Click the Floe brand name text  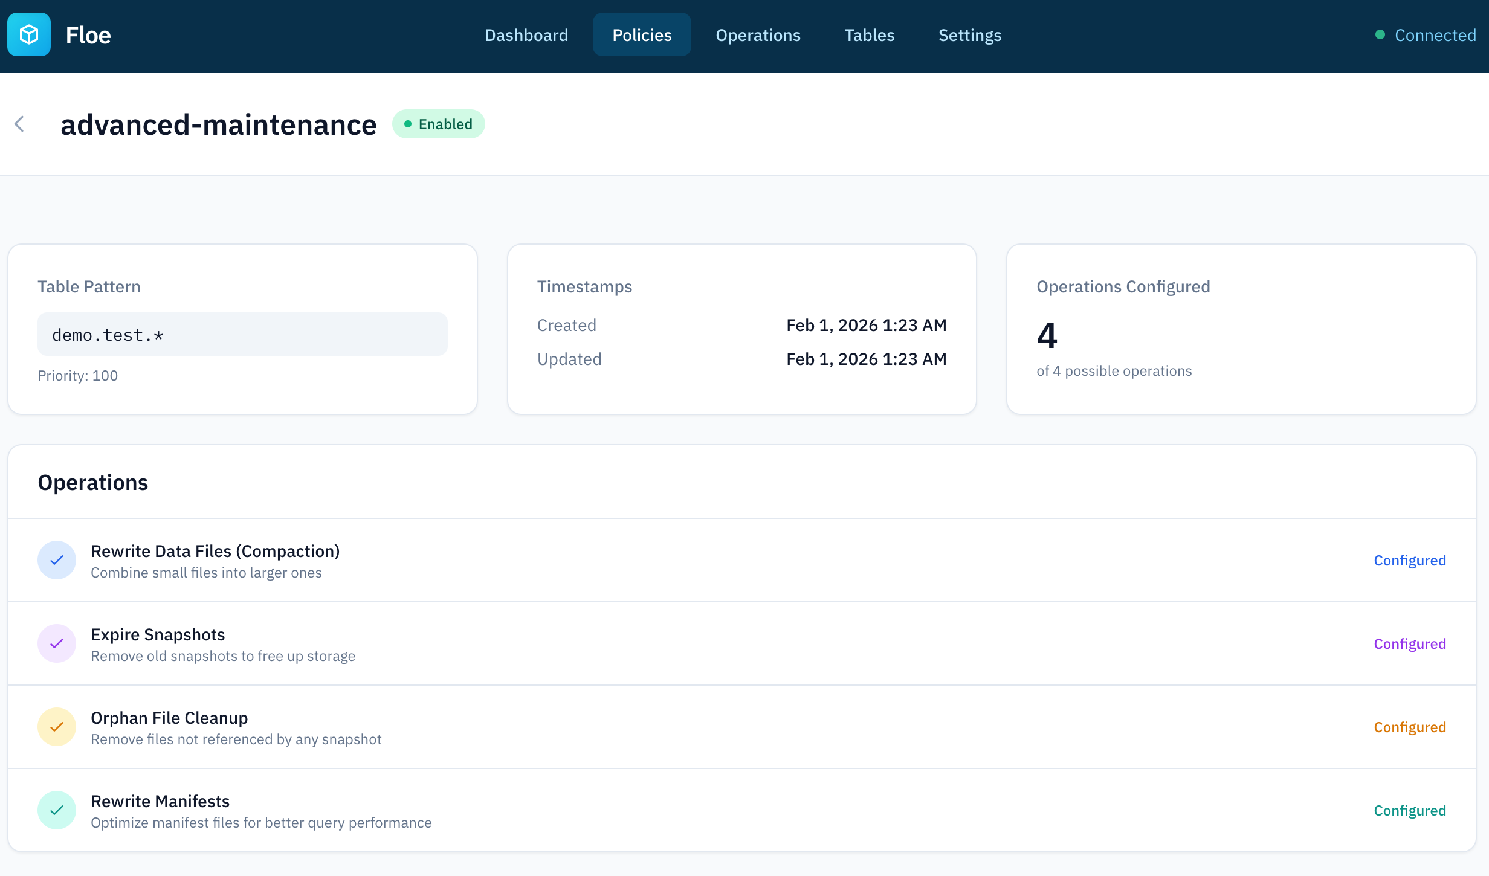[88, 35]
